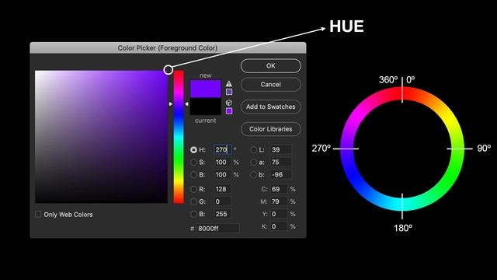Click the K black field showing 0
The image size is (497, 280).
coord(279,226)
